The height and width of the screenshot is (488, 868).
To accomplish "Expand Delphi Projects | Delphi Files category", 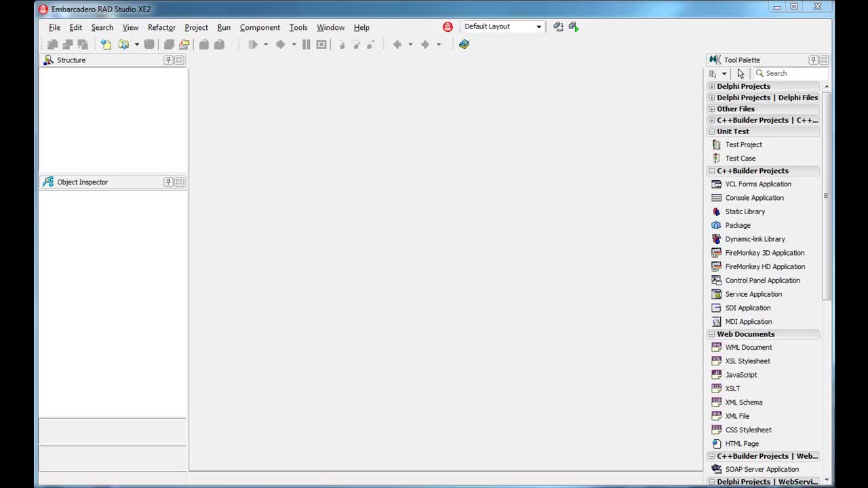I will (711, 98).
